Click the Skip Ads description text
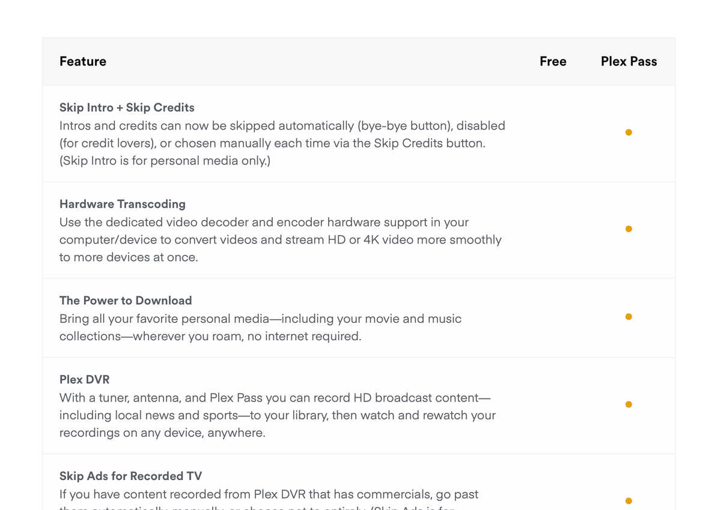 pos(269,499)
